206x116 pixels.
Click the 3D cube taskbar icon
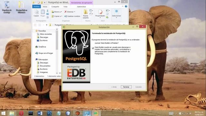68,113
